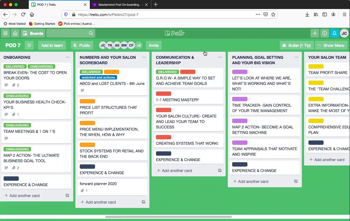Click the Add to team button
Screen dimensions: 350x221
(x=52, y=45)
